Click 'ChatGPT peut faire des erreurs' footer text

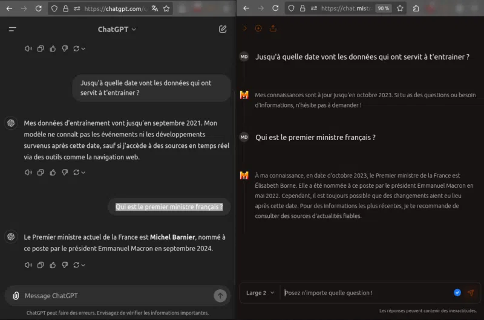(117, 313)
